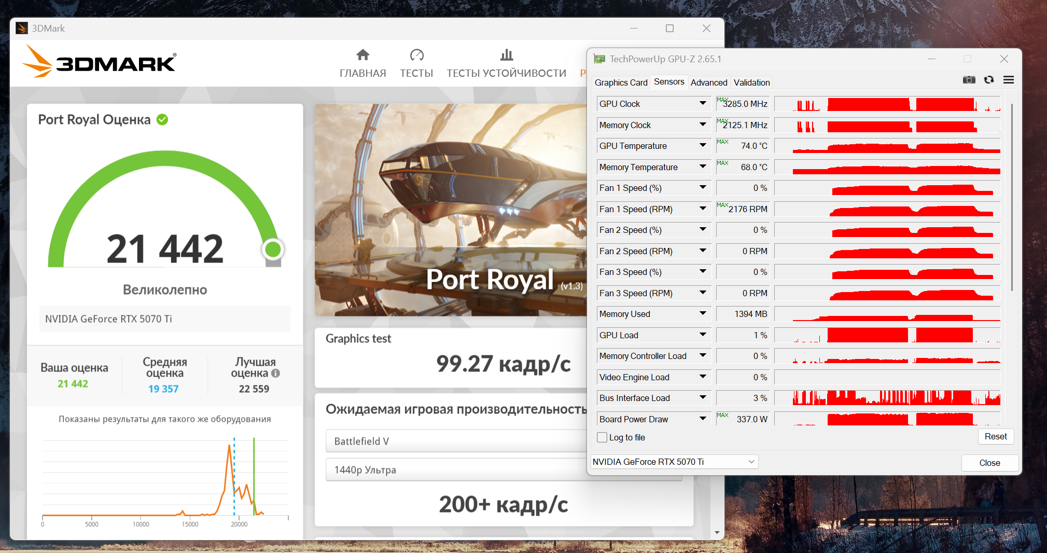Click the NVIDIA GeForce RTX 5070 Ti label in 3DMark

pyautogui.click(x=108, y=319)
